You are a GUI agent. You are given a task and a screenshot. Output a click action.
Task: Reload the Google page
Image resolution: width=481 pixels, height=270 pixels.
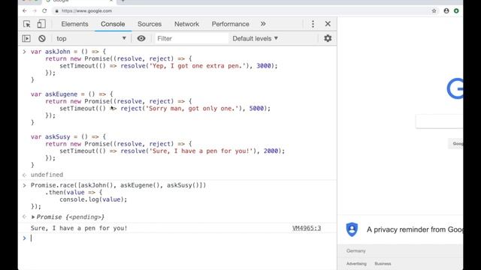(x=44, y=10)
